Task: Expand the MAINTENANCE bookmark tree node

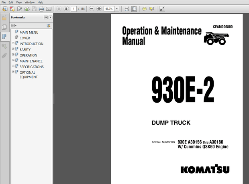Action: 13,61
